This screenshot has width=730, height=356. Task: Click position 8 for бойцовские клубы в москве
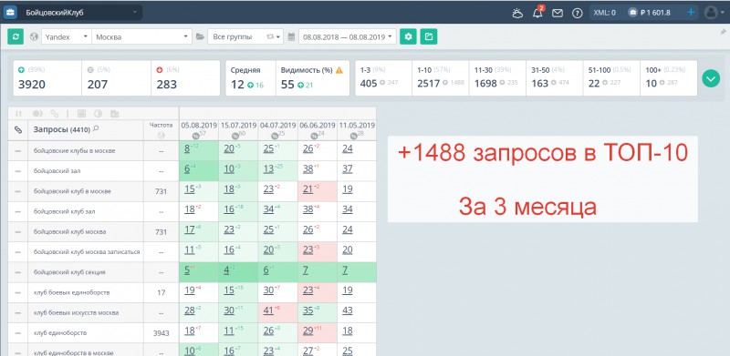point(187,149)
